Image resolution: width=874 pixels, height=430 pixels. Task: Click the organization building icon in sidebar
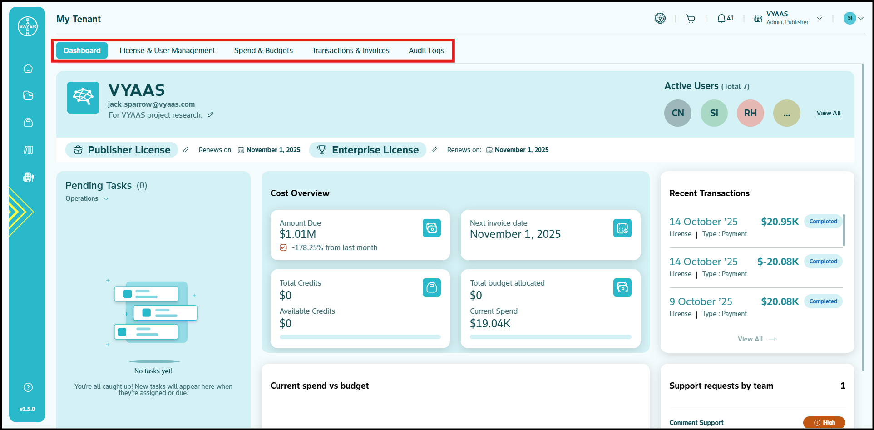click(28, 177)
